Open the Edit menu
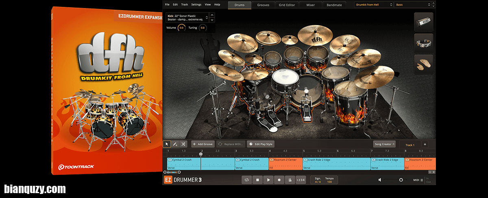Viewport: 488px width, 198px height. click(175, 4)
